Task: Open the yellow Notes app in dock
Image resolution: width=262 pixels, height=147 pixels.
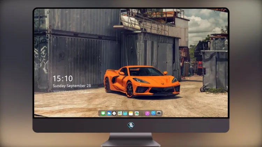Action: pos(131,113)
